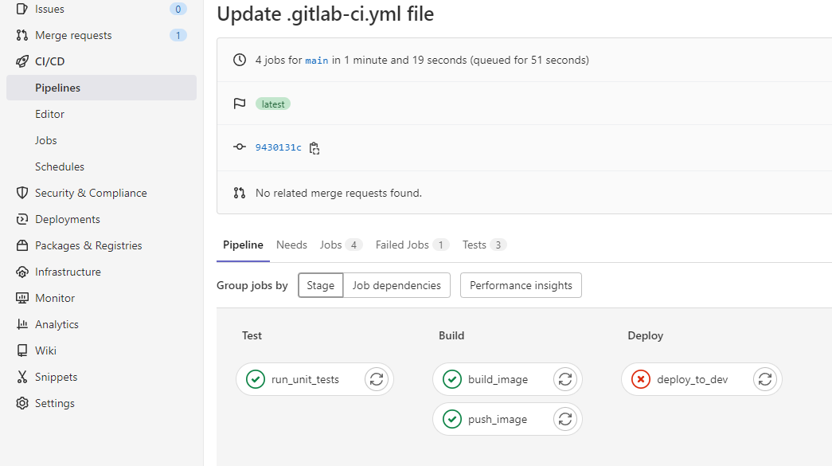
Task: Retry the push_image job
Action: (x=565, y=418)
